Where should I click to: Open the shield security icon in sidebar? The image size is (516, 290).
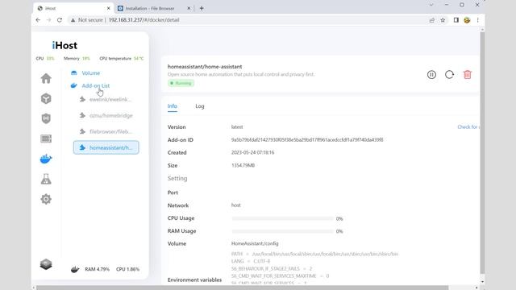[46, 118]
